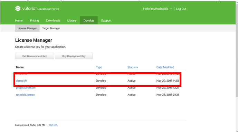
Task: Switch to the License Manager tab
Action: 27,28
